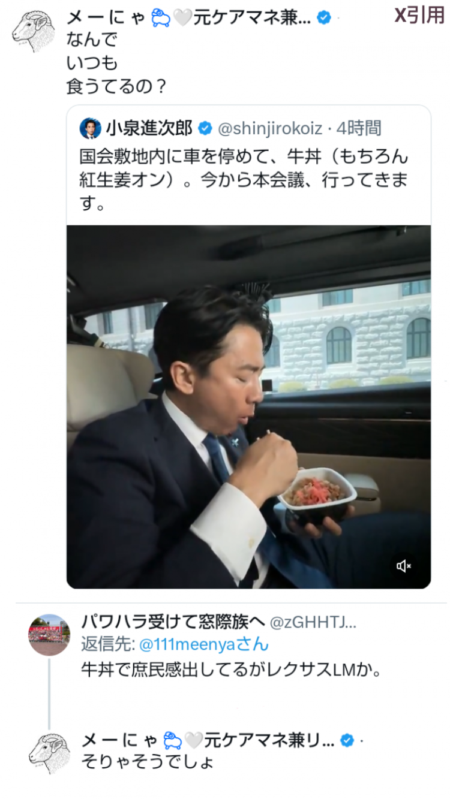Click the blue sheep emoji in the top name
This screenshot has height=799, width=450.
[x=161, y=18]
